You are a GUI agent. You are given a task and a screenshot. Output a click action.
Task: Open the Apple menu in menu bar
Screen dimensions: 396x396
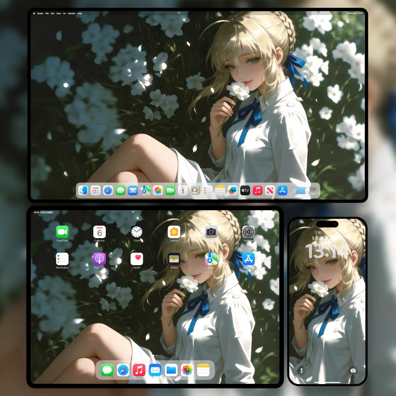pyautogui.click(x=34, y=14)
